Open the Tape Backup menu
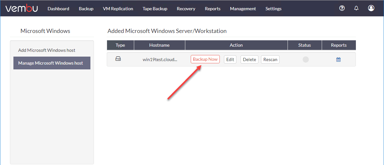Image resolution: width=384 pixels, height=165 pixels. [155, 9]
